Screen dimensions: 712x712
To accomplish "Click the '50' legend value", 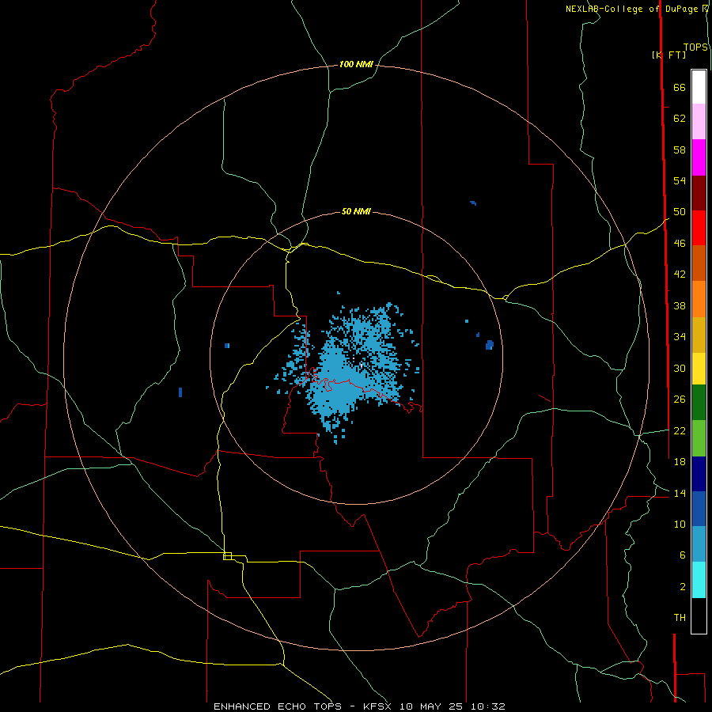I will coord(680,212).
